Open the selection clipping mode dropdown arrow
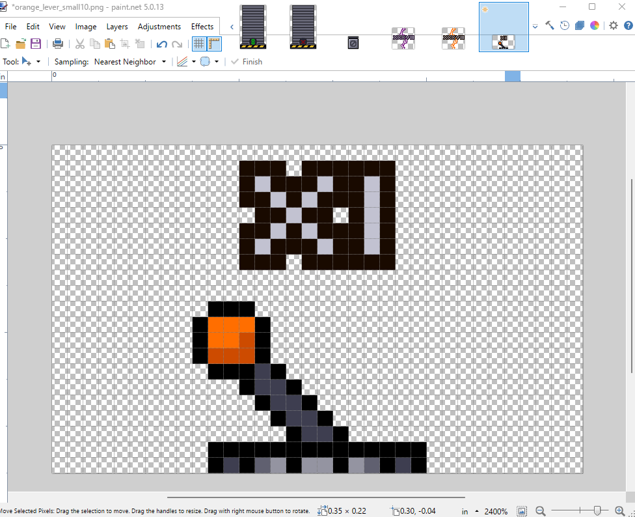This screenshot has width=635, height=517. click(x=217, y=62)
